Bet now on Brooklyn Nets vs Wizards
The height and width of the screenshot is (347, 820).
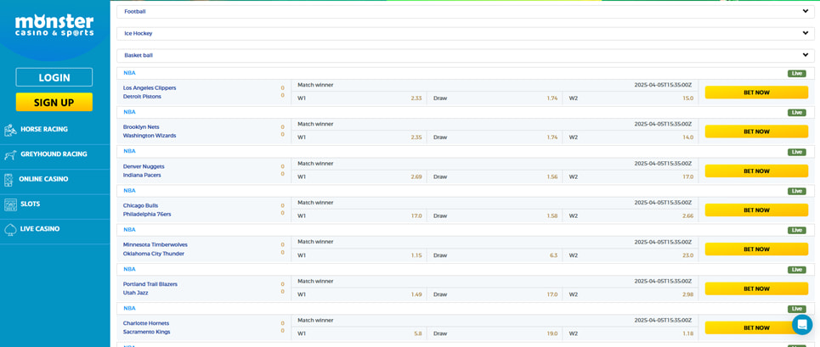(756, 132)
